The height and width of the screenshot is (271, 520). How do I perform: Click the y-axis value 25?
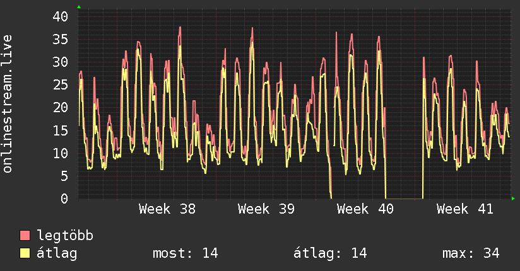tap(61, 85)
